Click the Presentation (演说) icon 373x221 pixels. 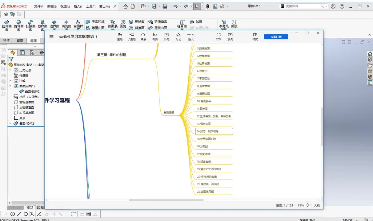[230, 37]
